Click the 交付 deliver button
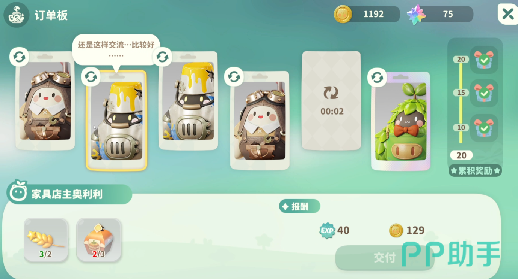 coord(385,258)
